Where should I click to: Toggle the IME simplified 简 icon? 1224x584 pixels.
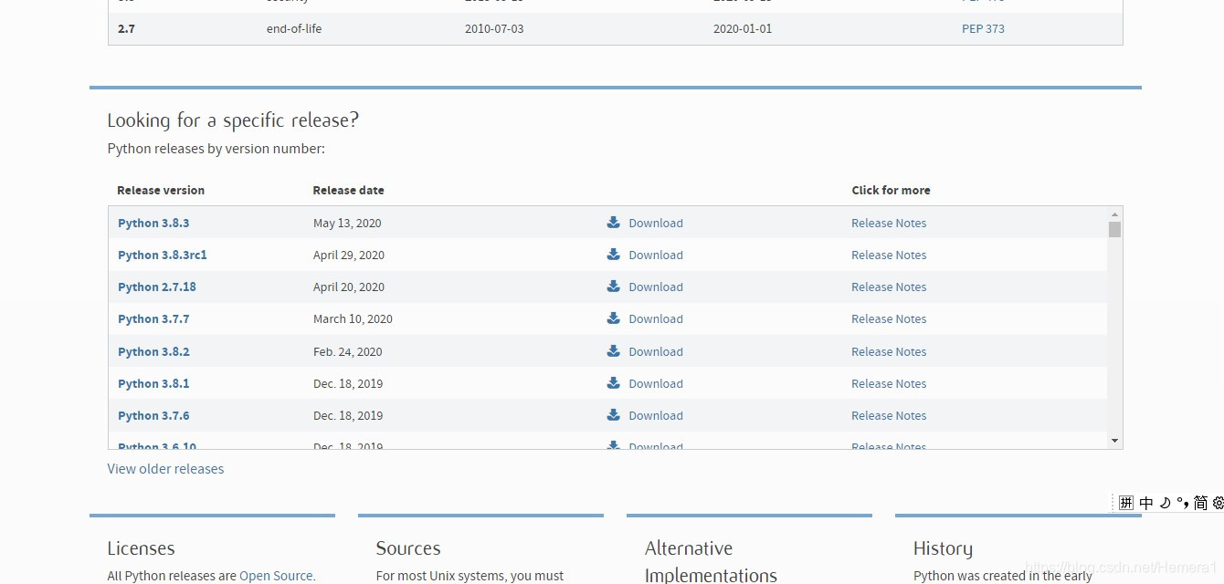tap(1200, 503)
